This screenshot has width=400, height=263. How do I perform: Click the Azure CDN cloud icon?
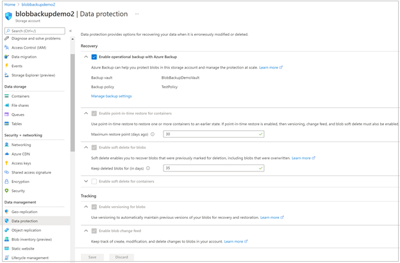[6, 154]
